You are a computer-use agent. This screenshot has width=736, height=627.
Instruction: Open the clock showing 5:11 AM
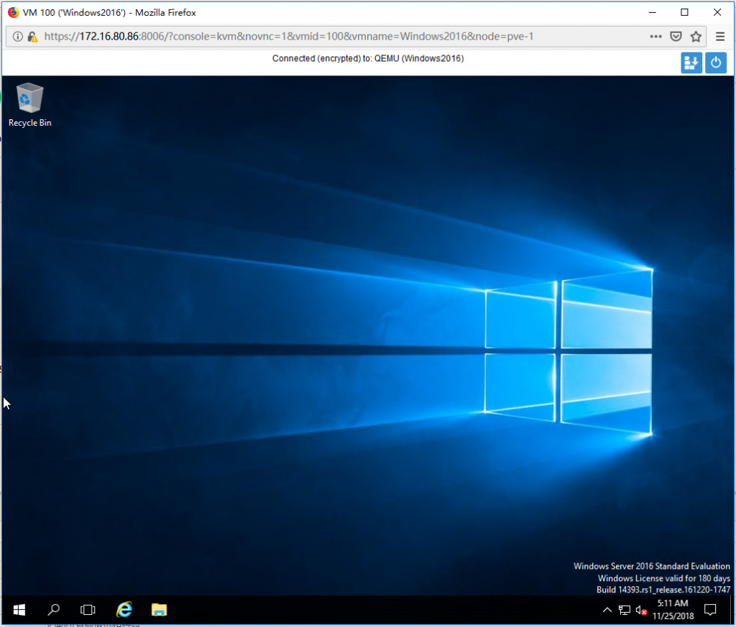[x=673, y=609]
